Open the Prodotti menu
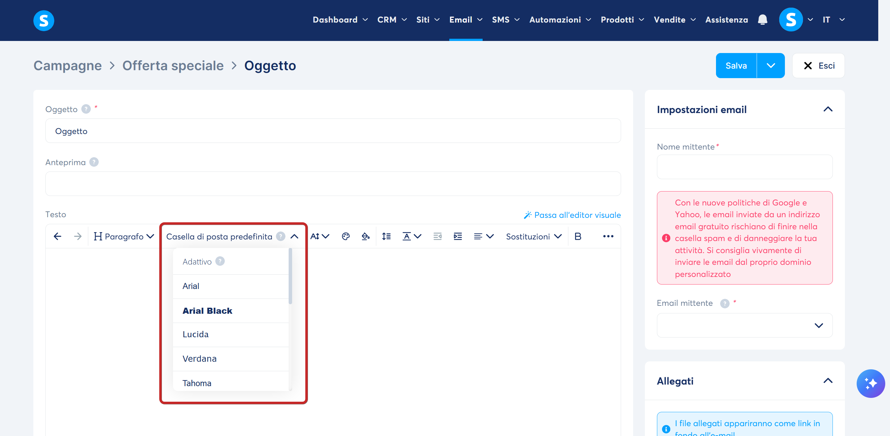The height and width of the screenshot is (436, 890). [622, 20]
